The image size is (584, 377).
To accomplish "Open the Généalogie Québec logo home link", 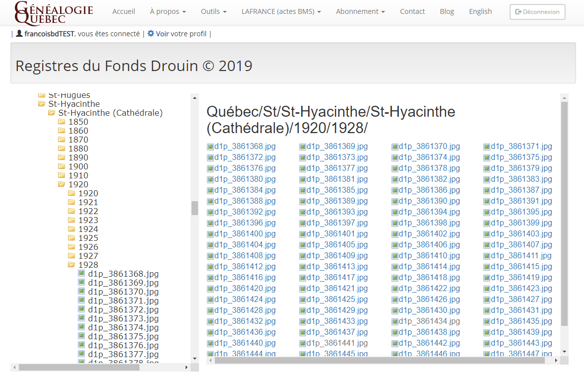I will pos(54,13).
